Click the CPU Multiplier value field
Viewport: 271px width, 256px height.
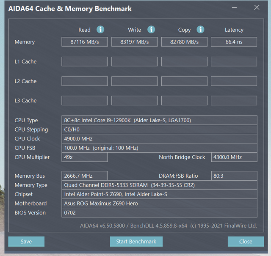[85, 157]
